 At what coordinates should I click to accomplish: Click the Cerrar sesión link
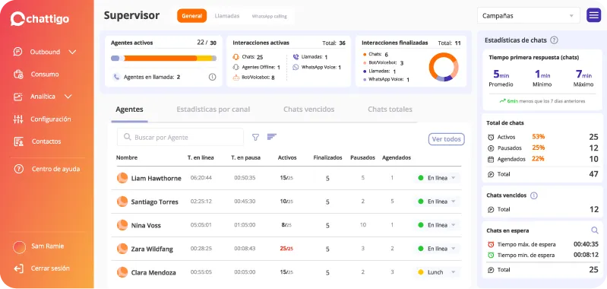[x=50, y=268]
